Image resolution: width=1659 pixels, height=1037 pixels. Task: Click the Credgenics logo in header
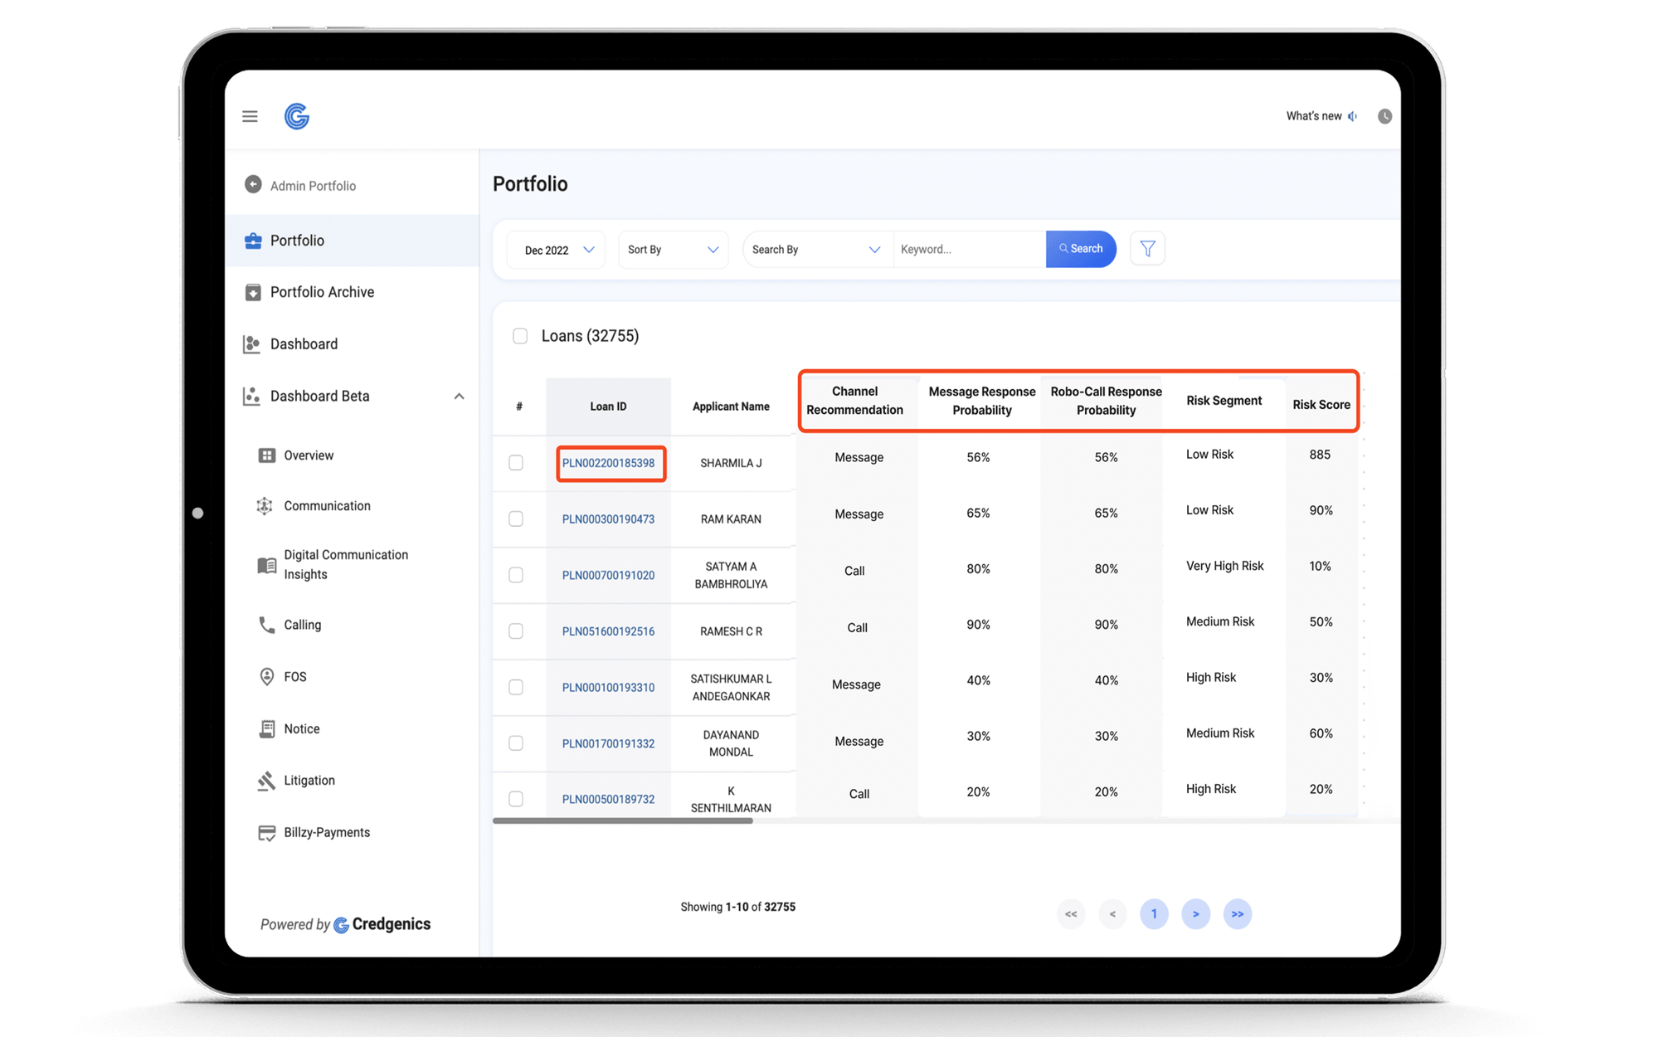point(297,116)
